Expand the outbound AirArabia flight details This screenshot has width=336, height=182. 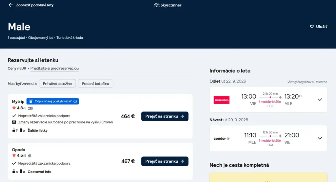[320, 100]
